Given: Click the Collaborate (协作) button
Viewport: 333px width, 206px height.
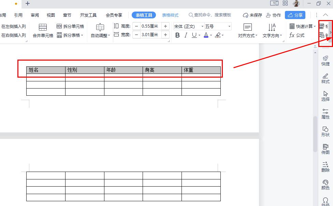Looking at the screenshot, I should (274, 15).
